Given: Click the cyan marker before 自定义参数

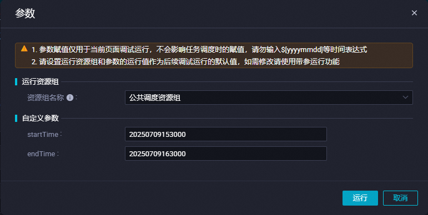Looking at the screenshot, I should 16,118.
